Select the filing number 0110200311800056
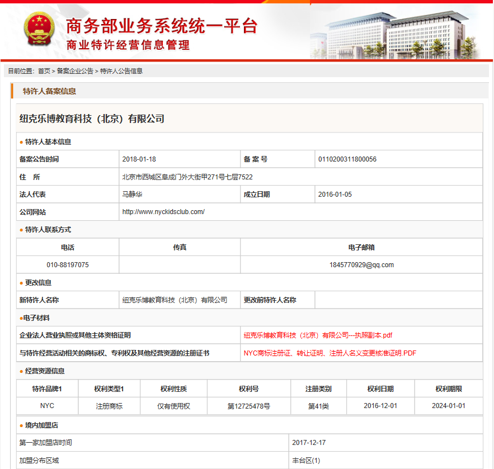The height and width of the screenshot is (469, 494). point(347,159)
